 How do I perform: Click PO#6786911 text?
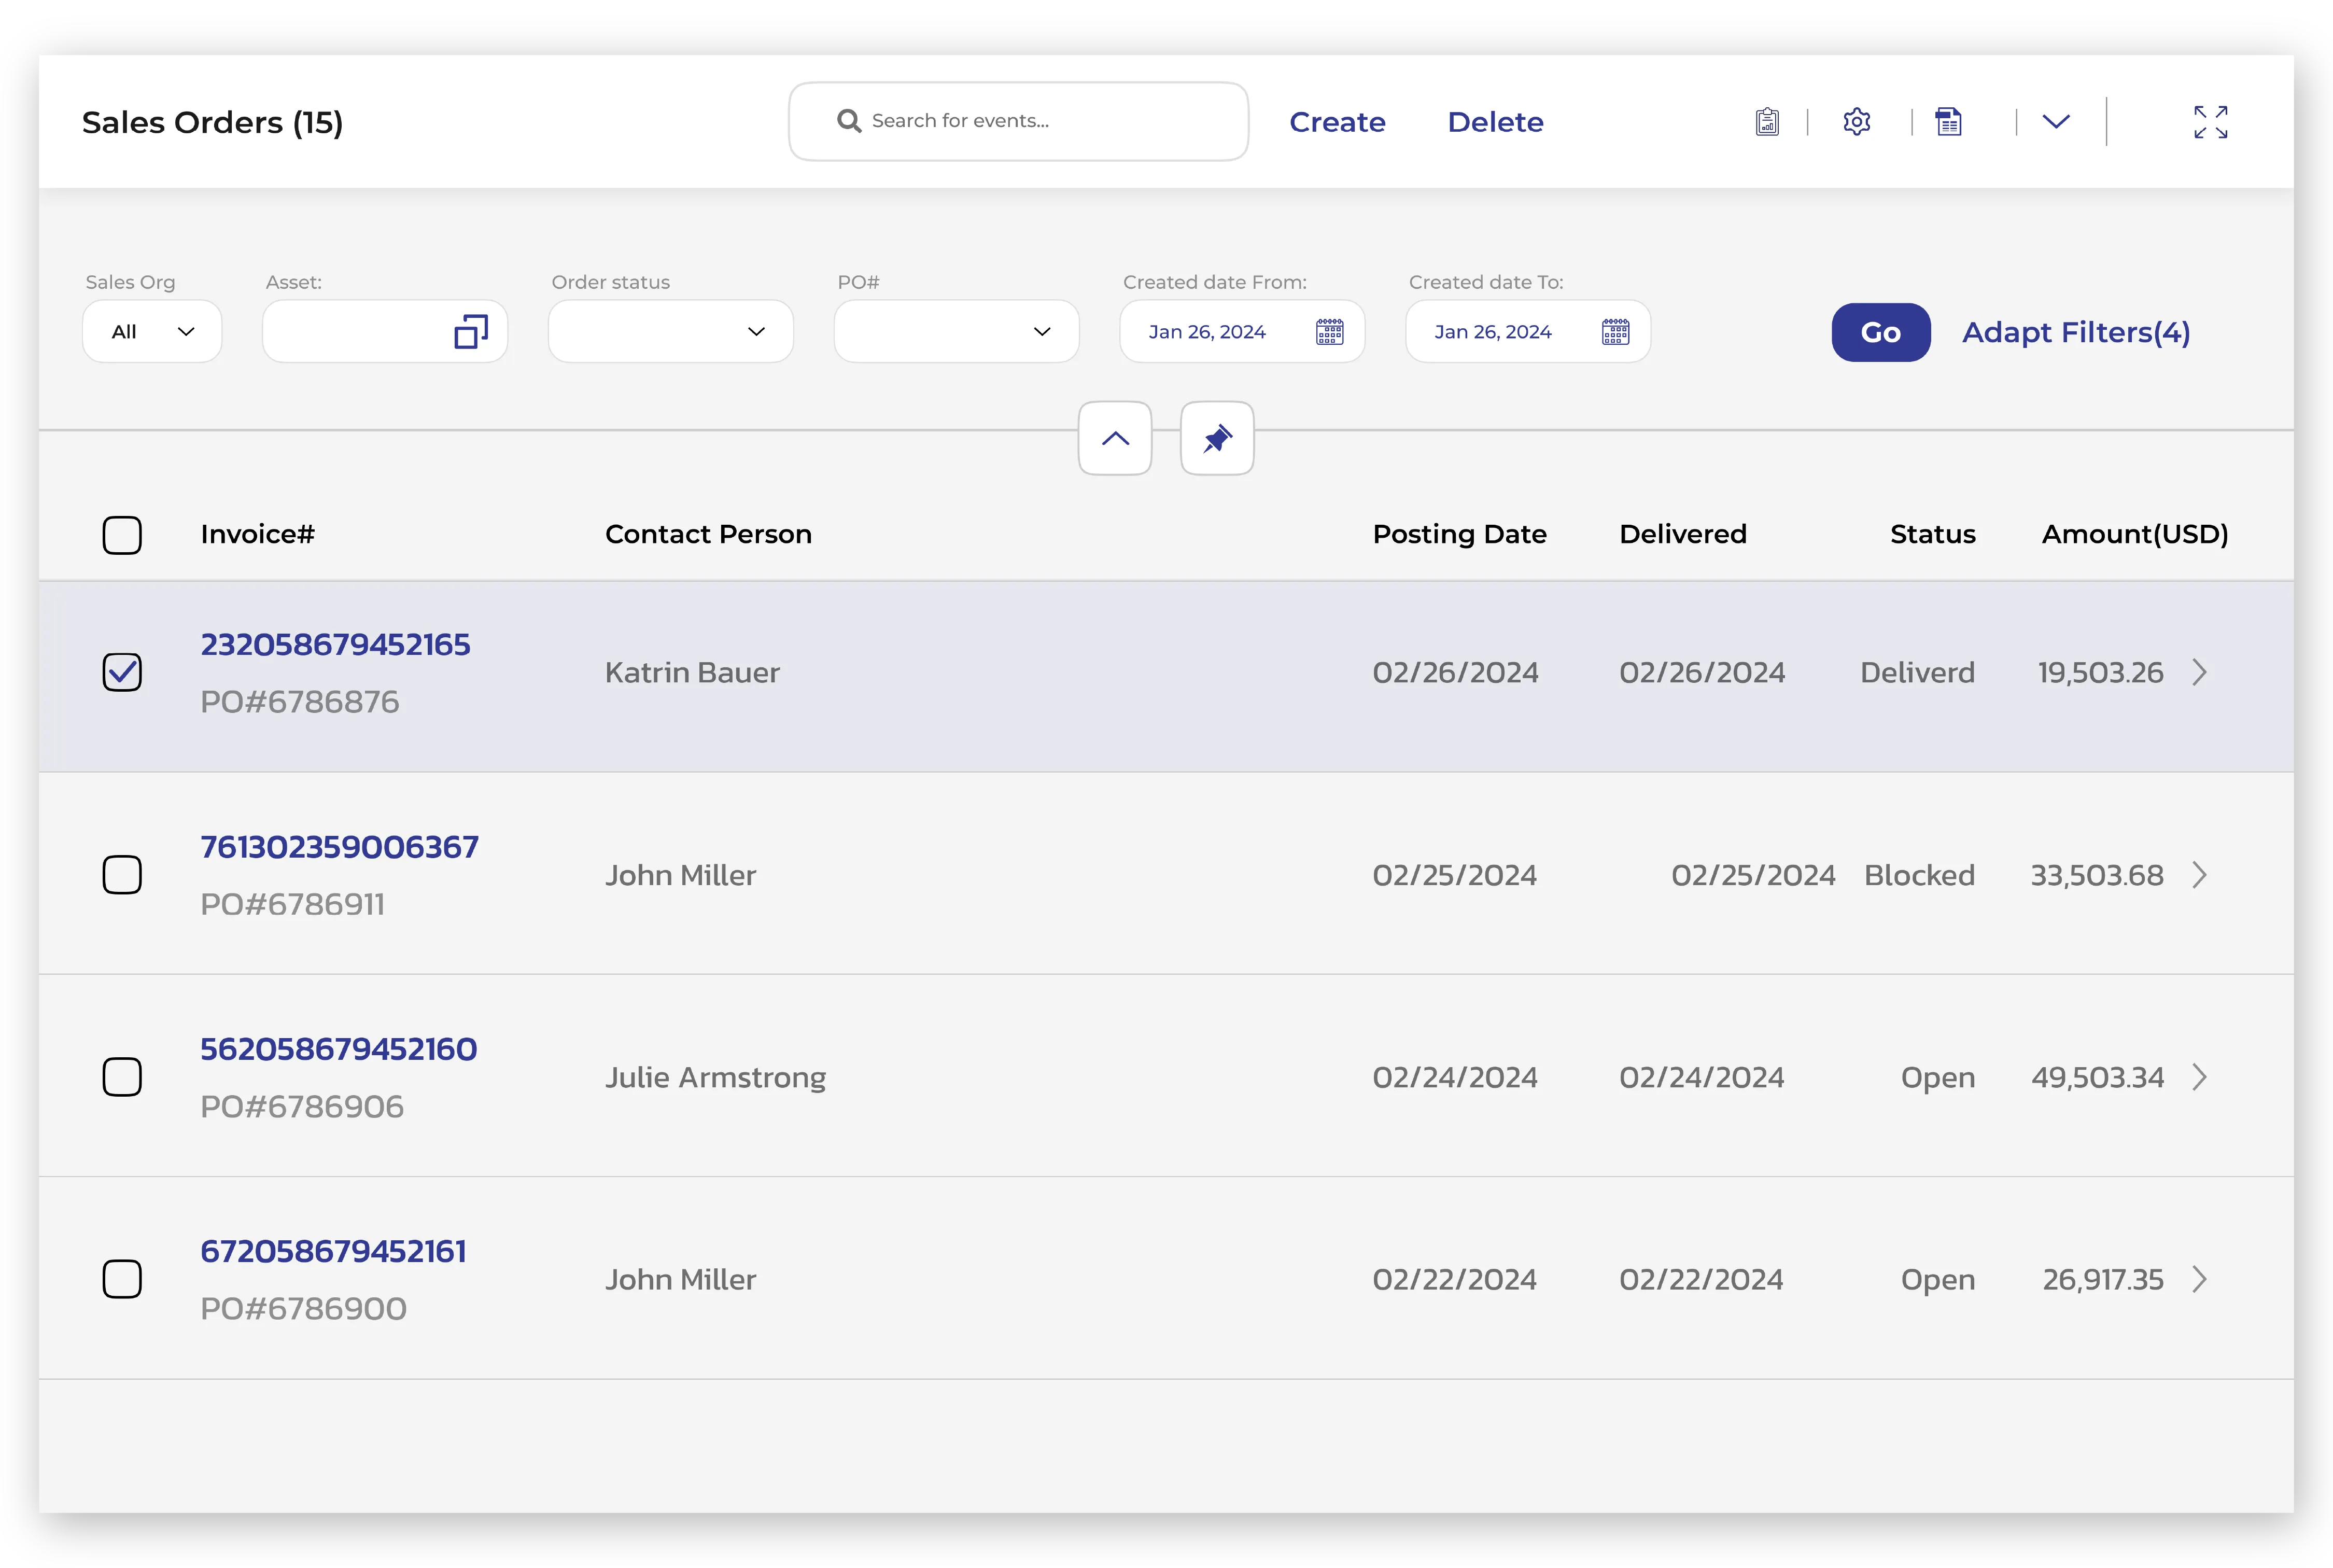292,904
